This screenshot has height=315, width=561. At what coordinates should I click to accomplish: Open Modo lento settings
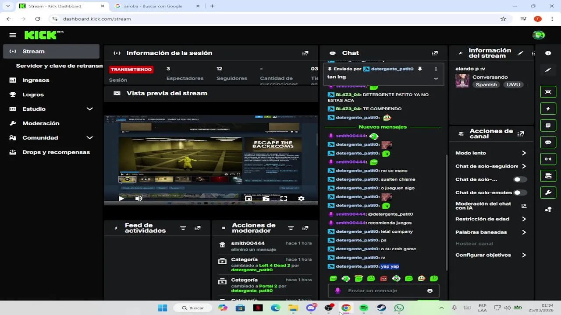[491, 153]
